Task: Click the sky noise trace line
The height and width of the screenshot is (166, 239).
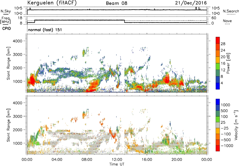Action: pyautogui.click(x=117, y=10)
